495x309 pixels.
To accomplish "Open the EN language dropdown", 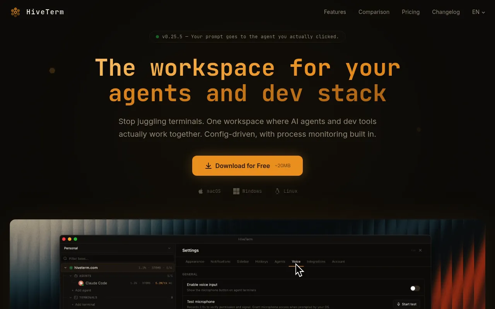I will (478, 12).
